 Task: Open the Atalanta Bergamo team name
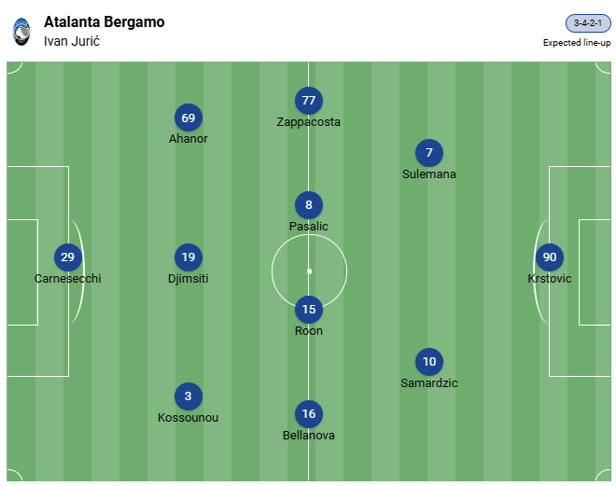[104, 21]
